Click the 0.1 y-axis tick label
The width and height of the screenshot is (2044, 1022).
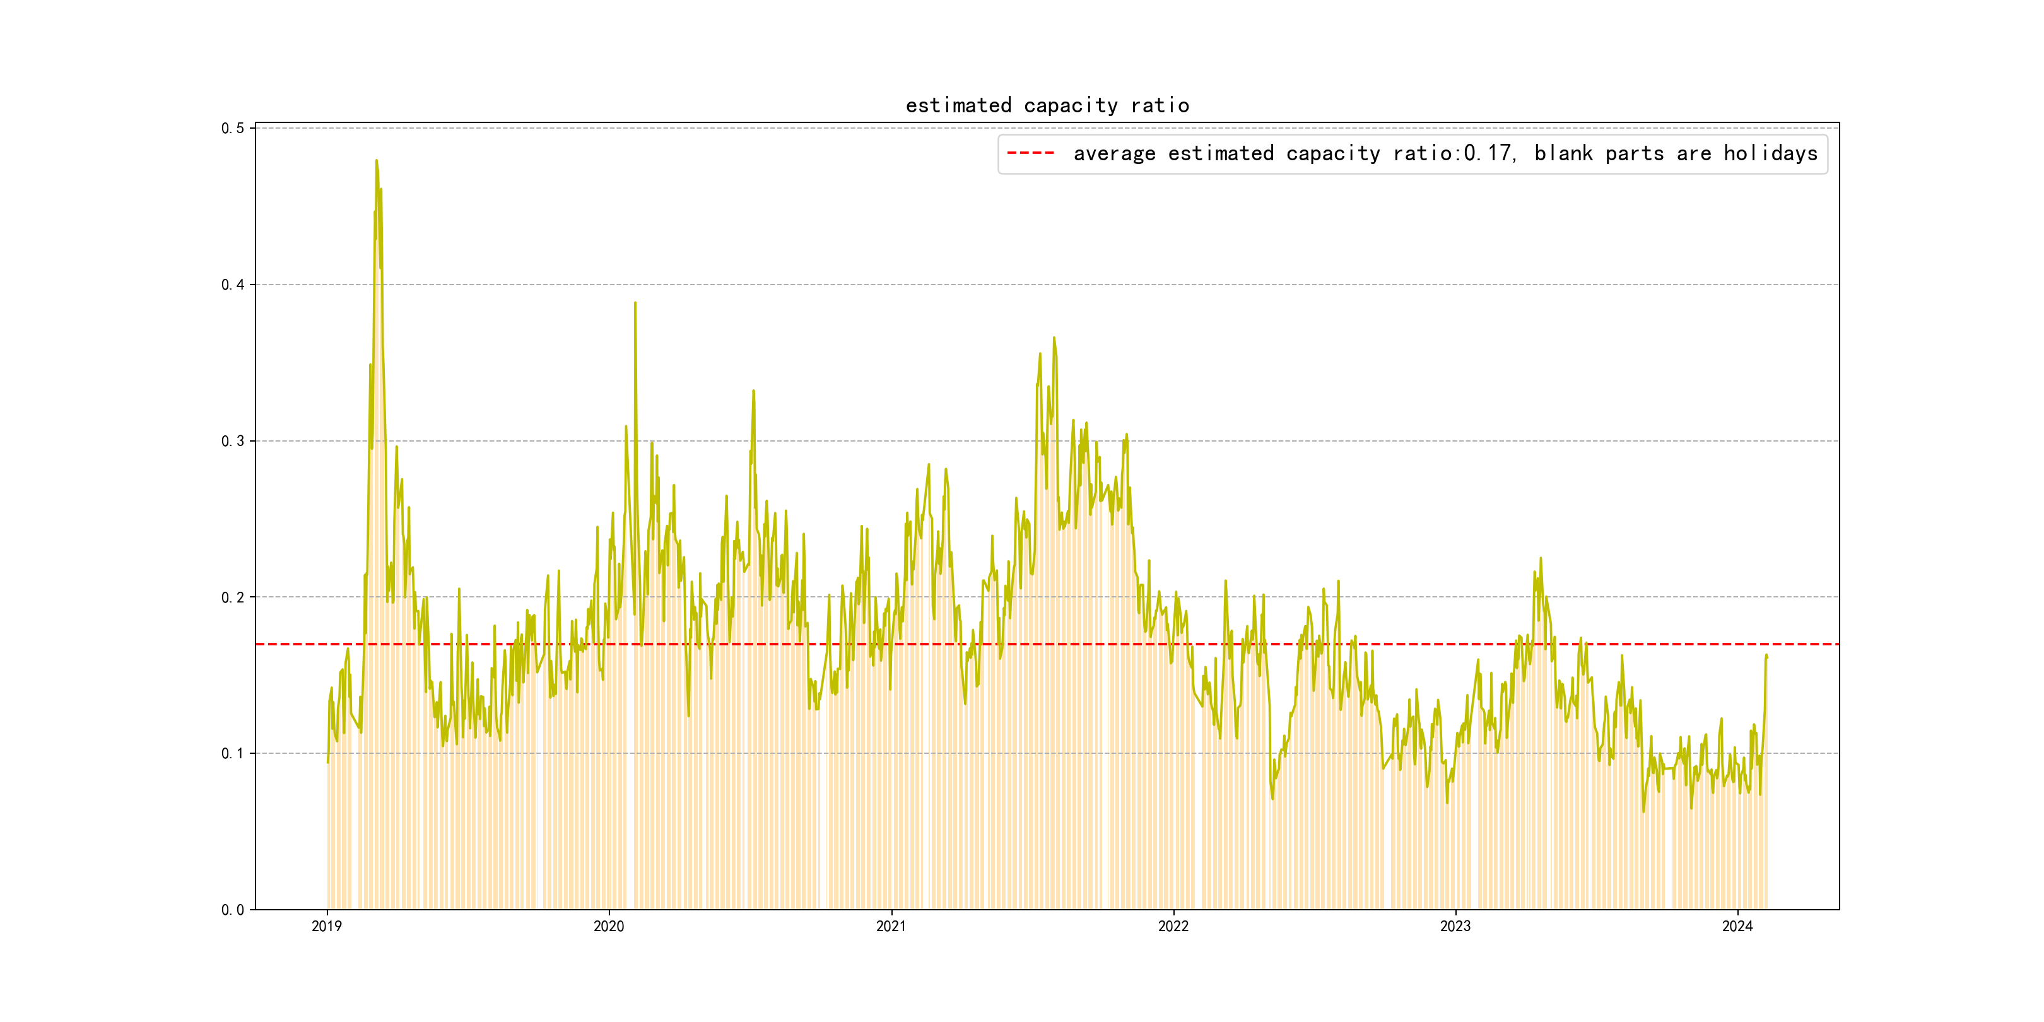coord(233,753)
